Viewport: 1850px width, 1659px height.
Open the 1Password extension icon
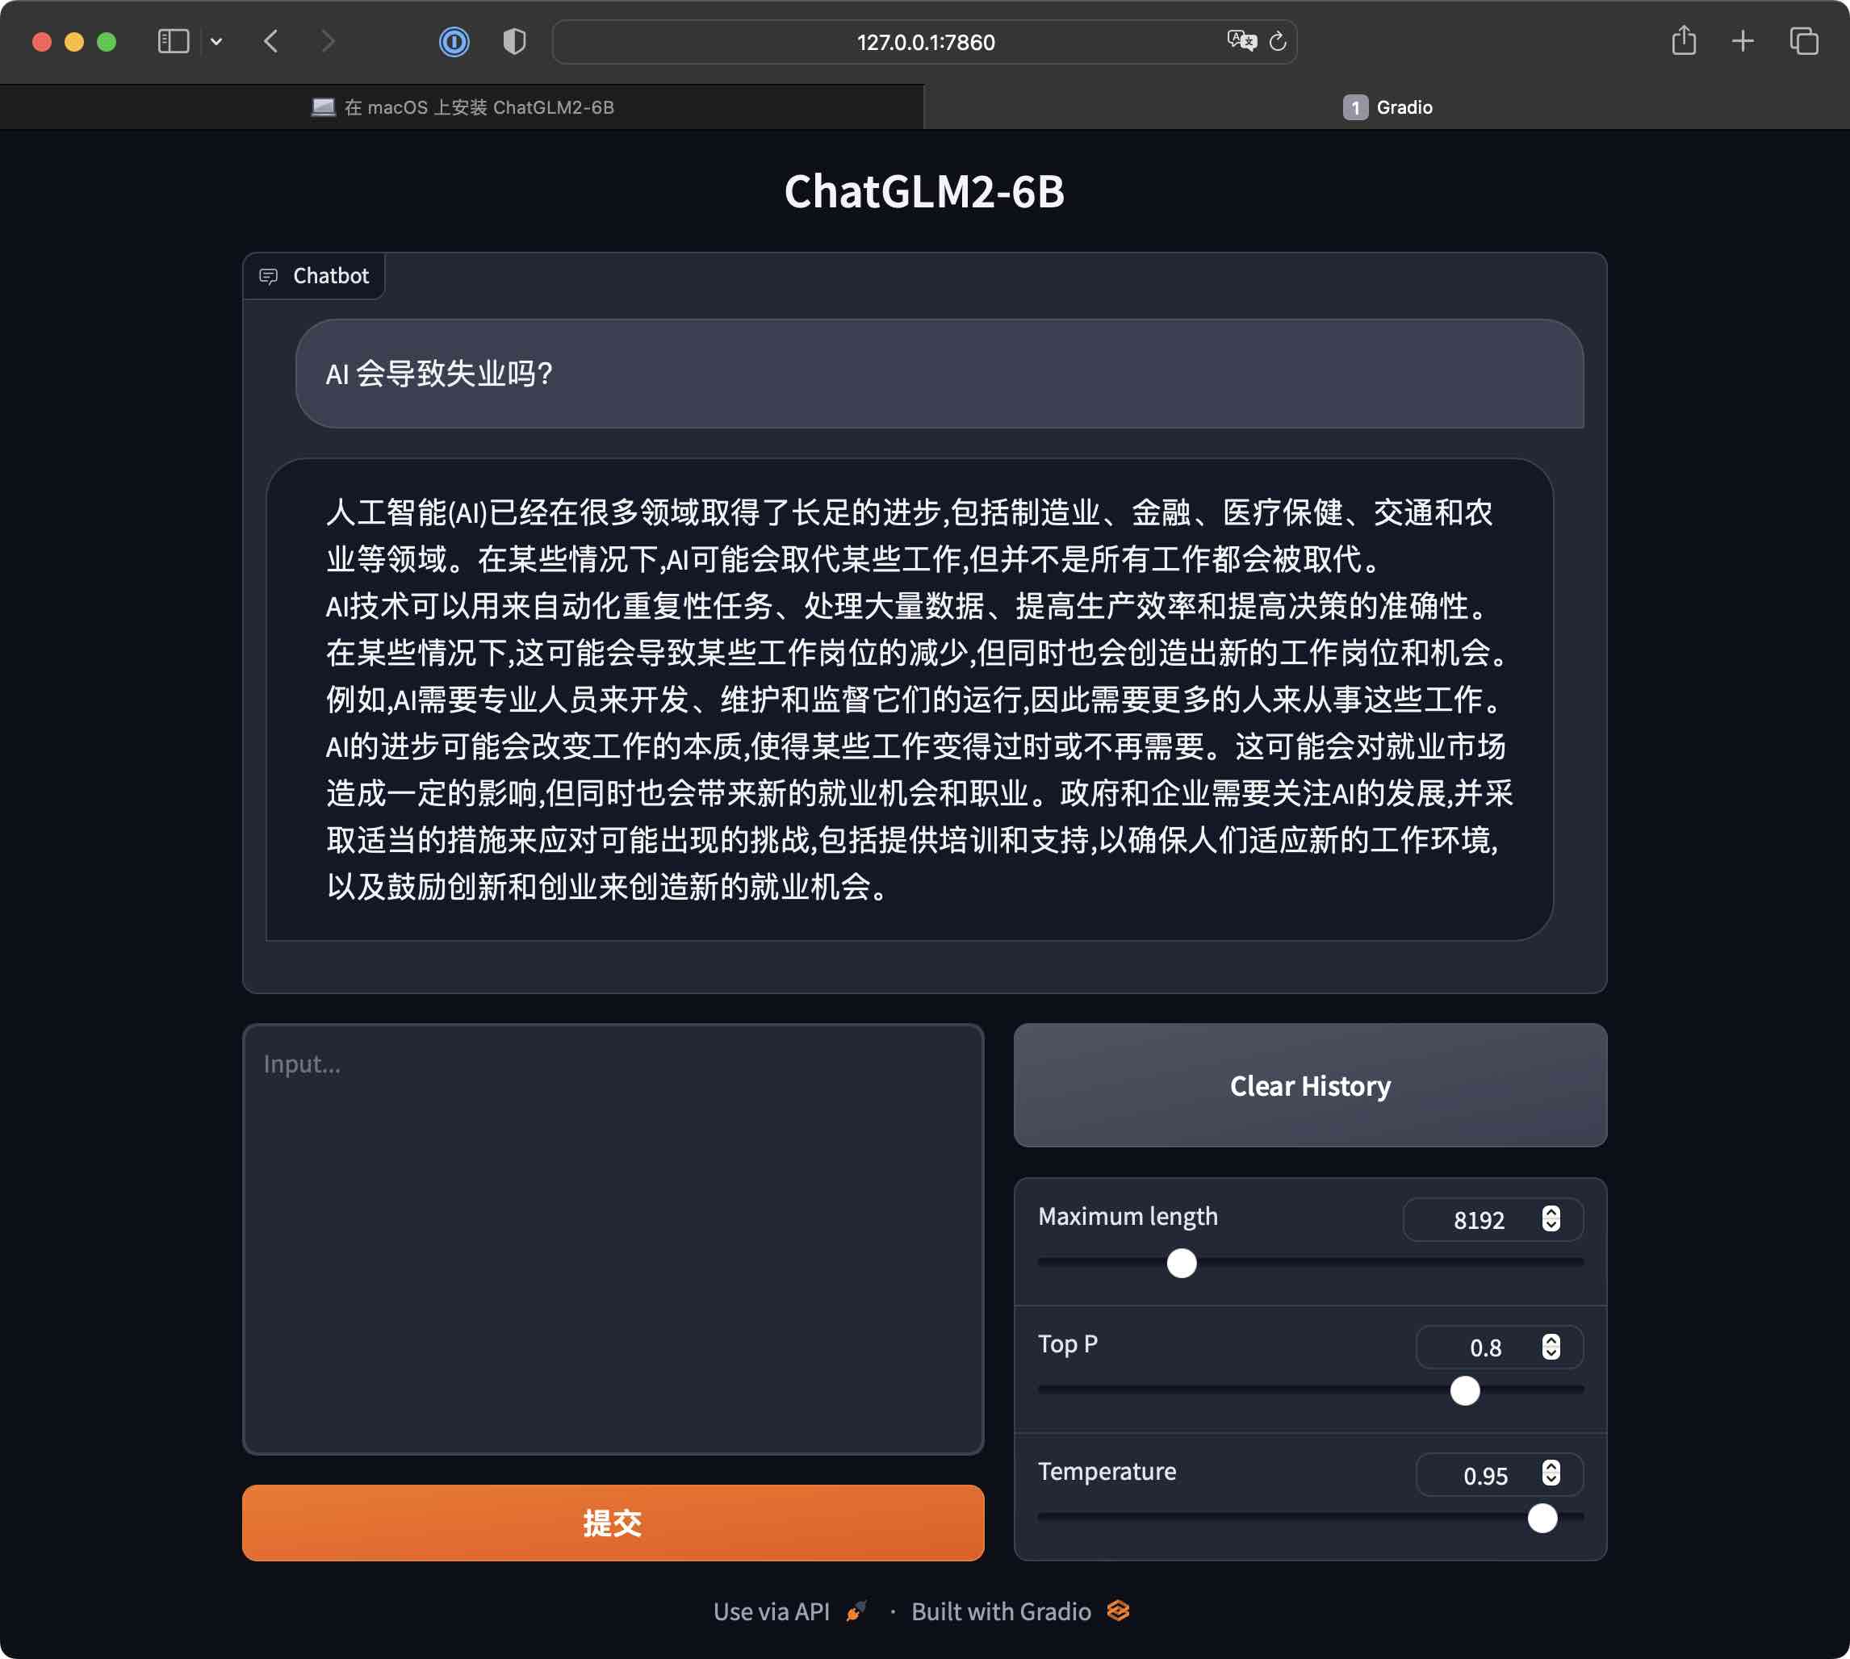pos(454,42)
